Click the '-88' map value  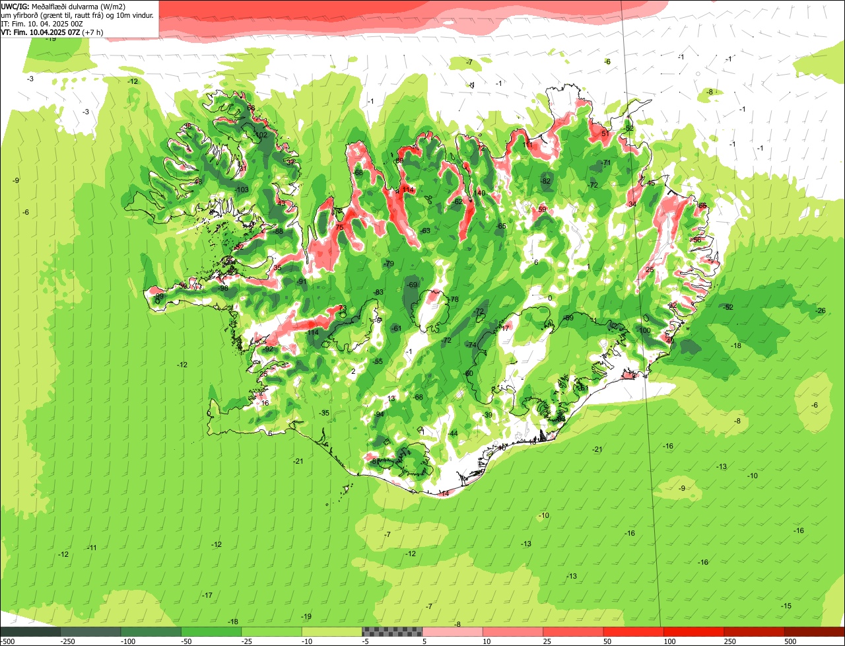278,231
